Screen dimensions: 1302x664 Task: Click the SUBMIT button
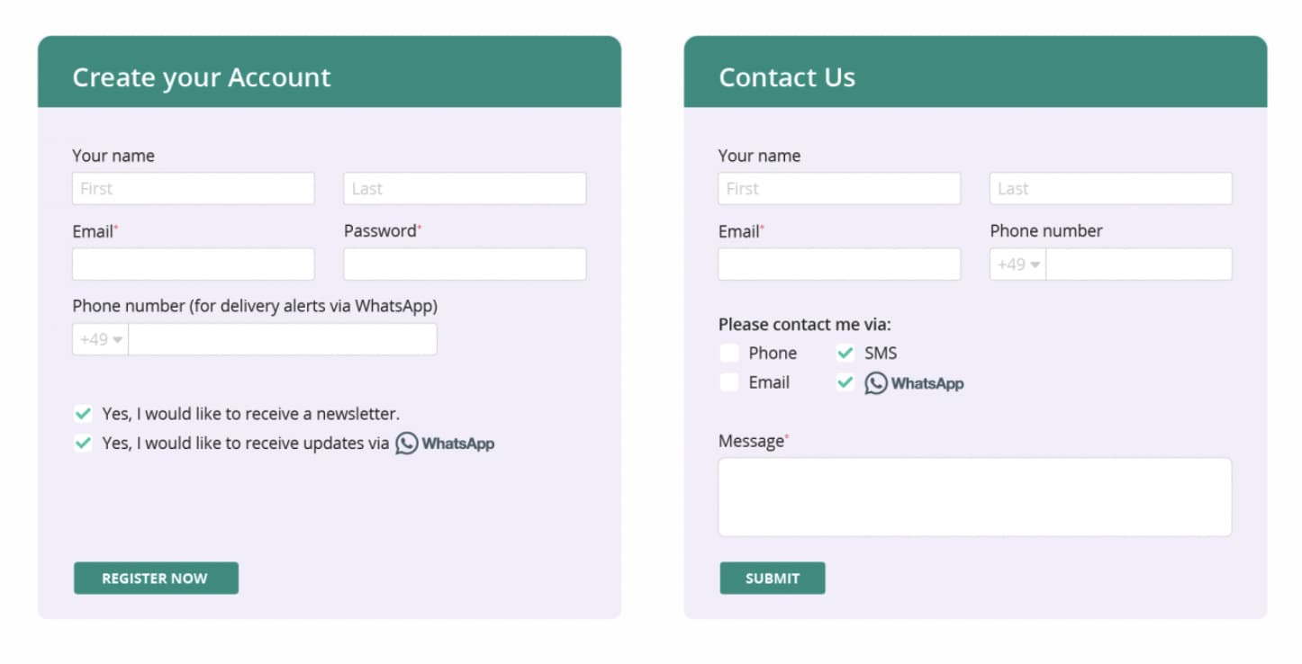772,578
